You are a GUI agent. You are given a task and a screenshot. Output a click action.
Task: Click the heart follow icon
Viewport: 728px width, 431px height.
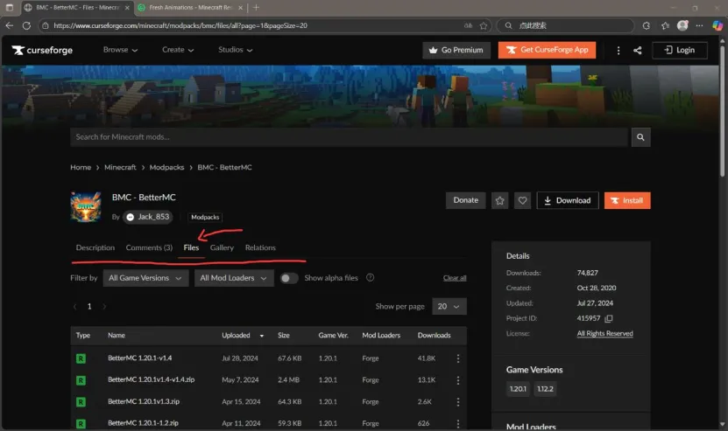(522, 200)
